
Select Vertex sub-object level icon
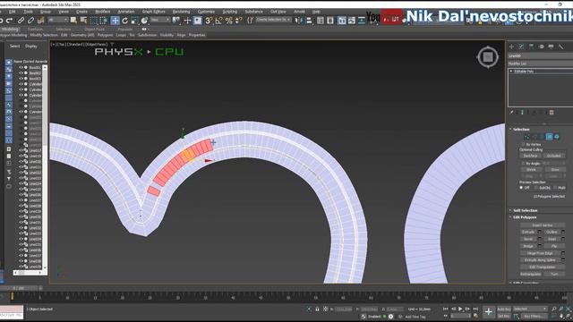[x=527, y=137]
